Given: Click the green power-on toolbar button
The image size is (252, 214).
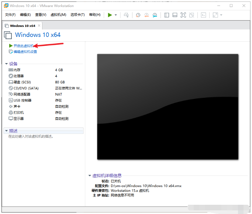Looking at the screenshot, I should [x=110, y=15].
